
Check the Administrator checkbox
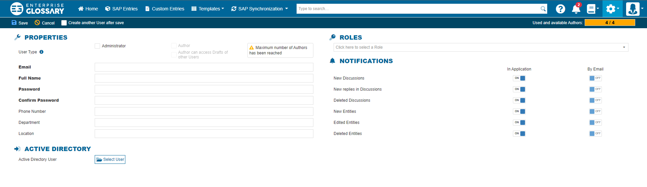point(97,46)
